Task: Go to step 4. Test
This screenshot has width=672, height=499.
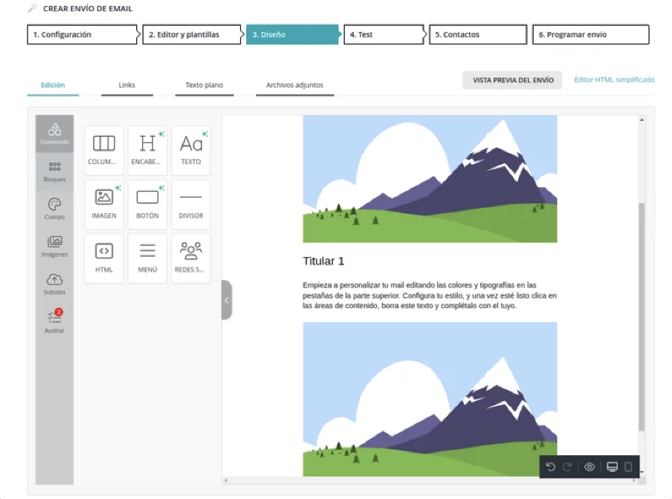Action: coord(385,34)
